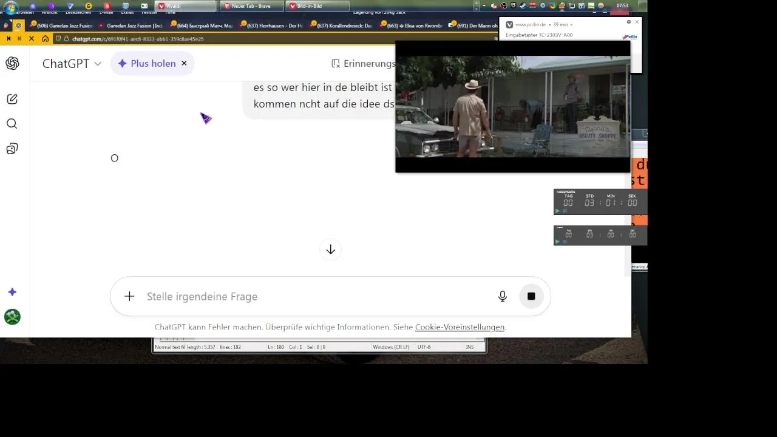Click the blue reset icon on the lower timer
Image resolution: width=777 pixels, height=437 pixels.
(565, 242)
